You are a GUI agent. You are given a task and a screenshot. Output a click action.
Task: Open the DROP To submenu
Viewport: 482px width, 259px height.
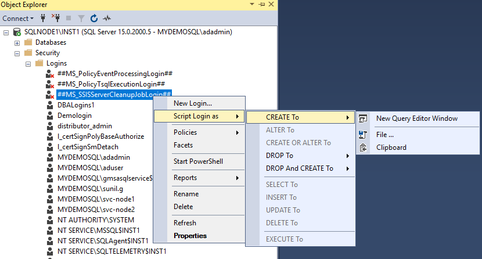[x=300, y=156]
